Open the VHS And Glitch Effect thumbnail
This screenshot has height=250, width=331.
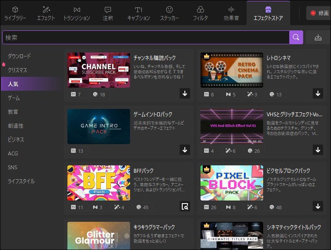tap(232, 126)
